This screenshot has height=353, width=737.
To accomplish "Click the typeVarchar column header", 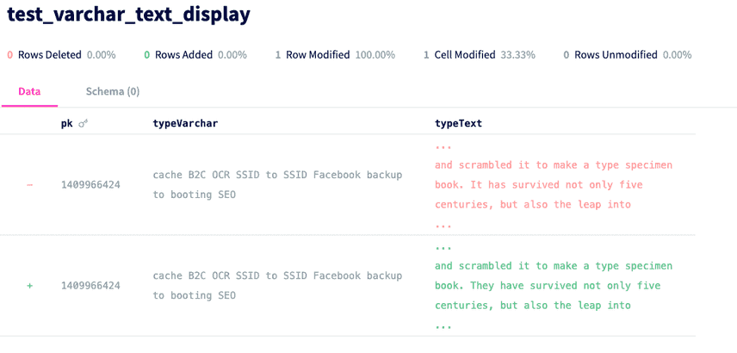I will (x=185, y=124).
